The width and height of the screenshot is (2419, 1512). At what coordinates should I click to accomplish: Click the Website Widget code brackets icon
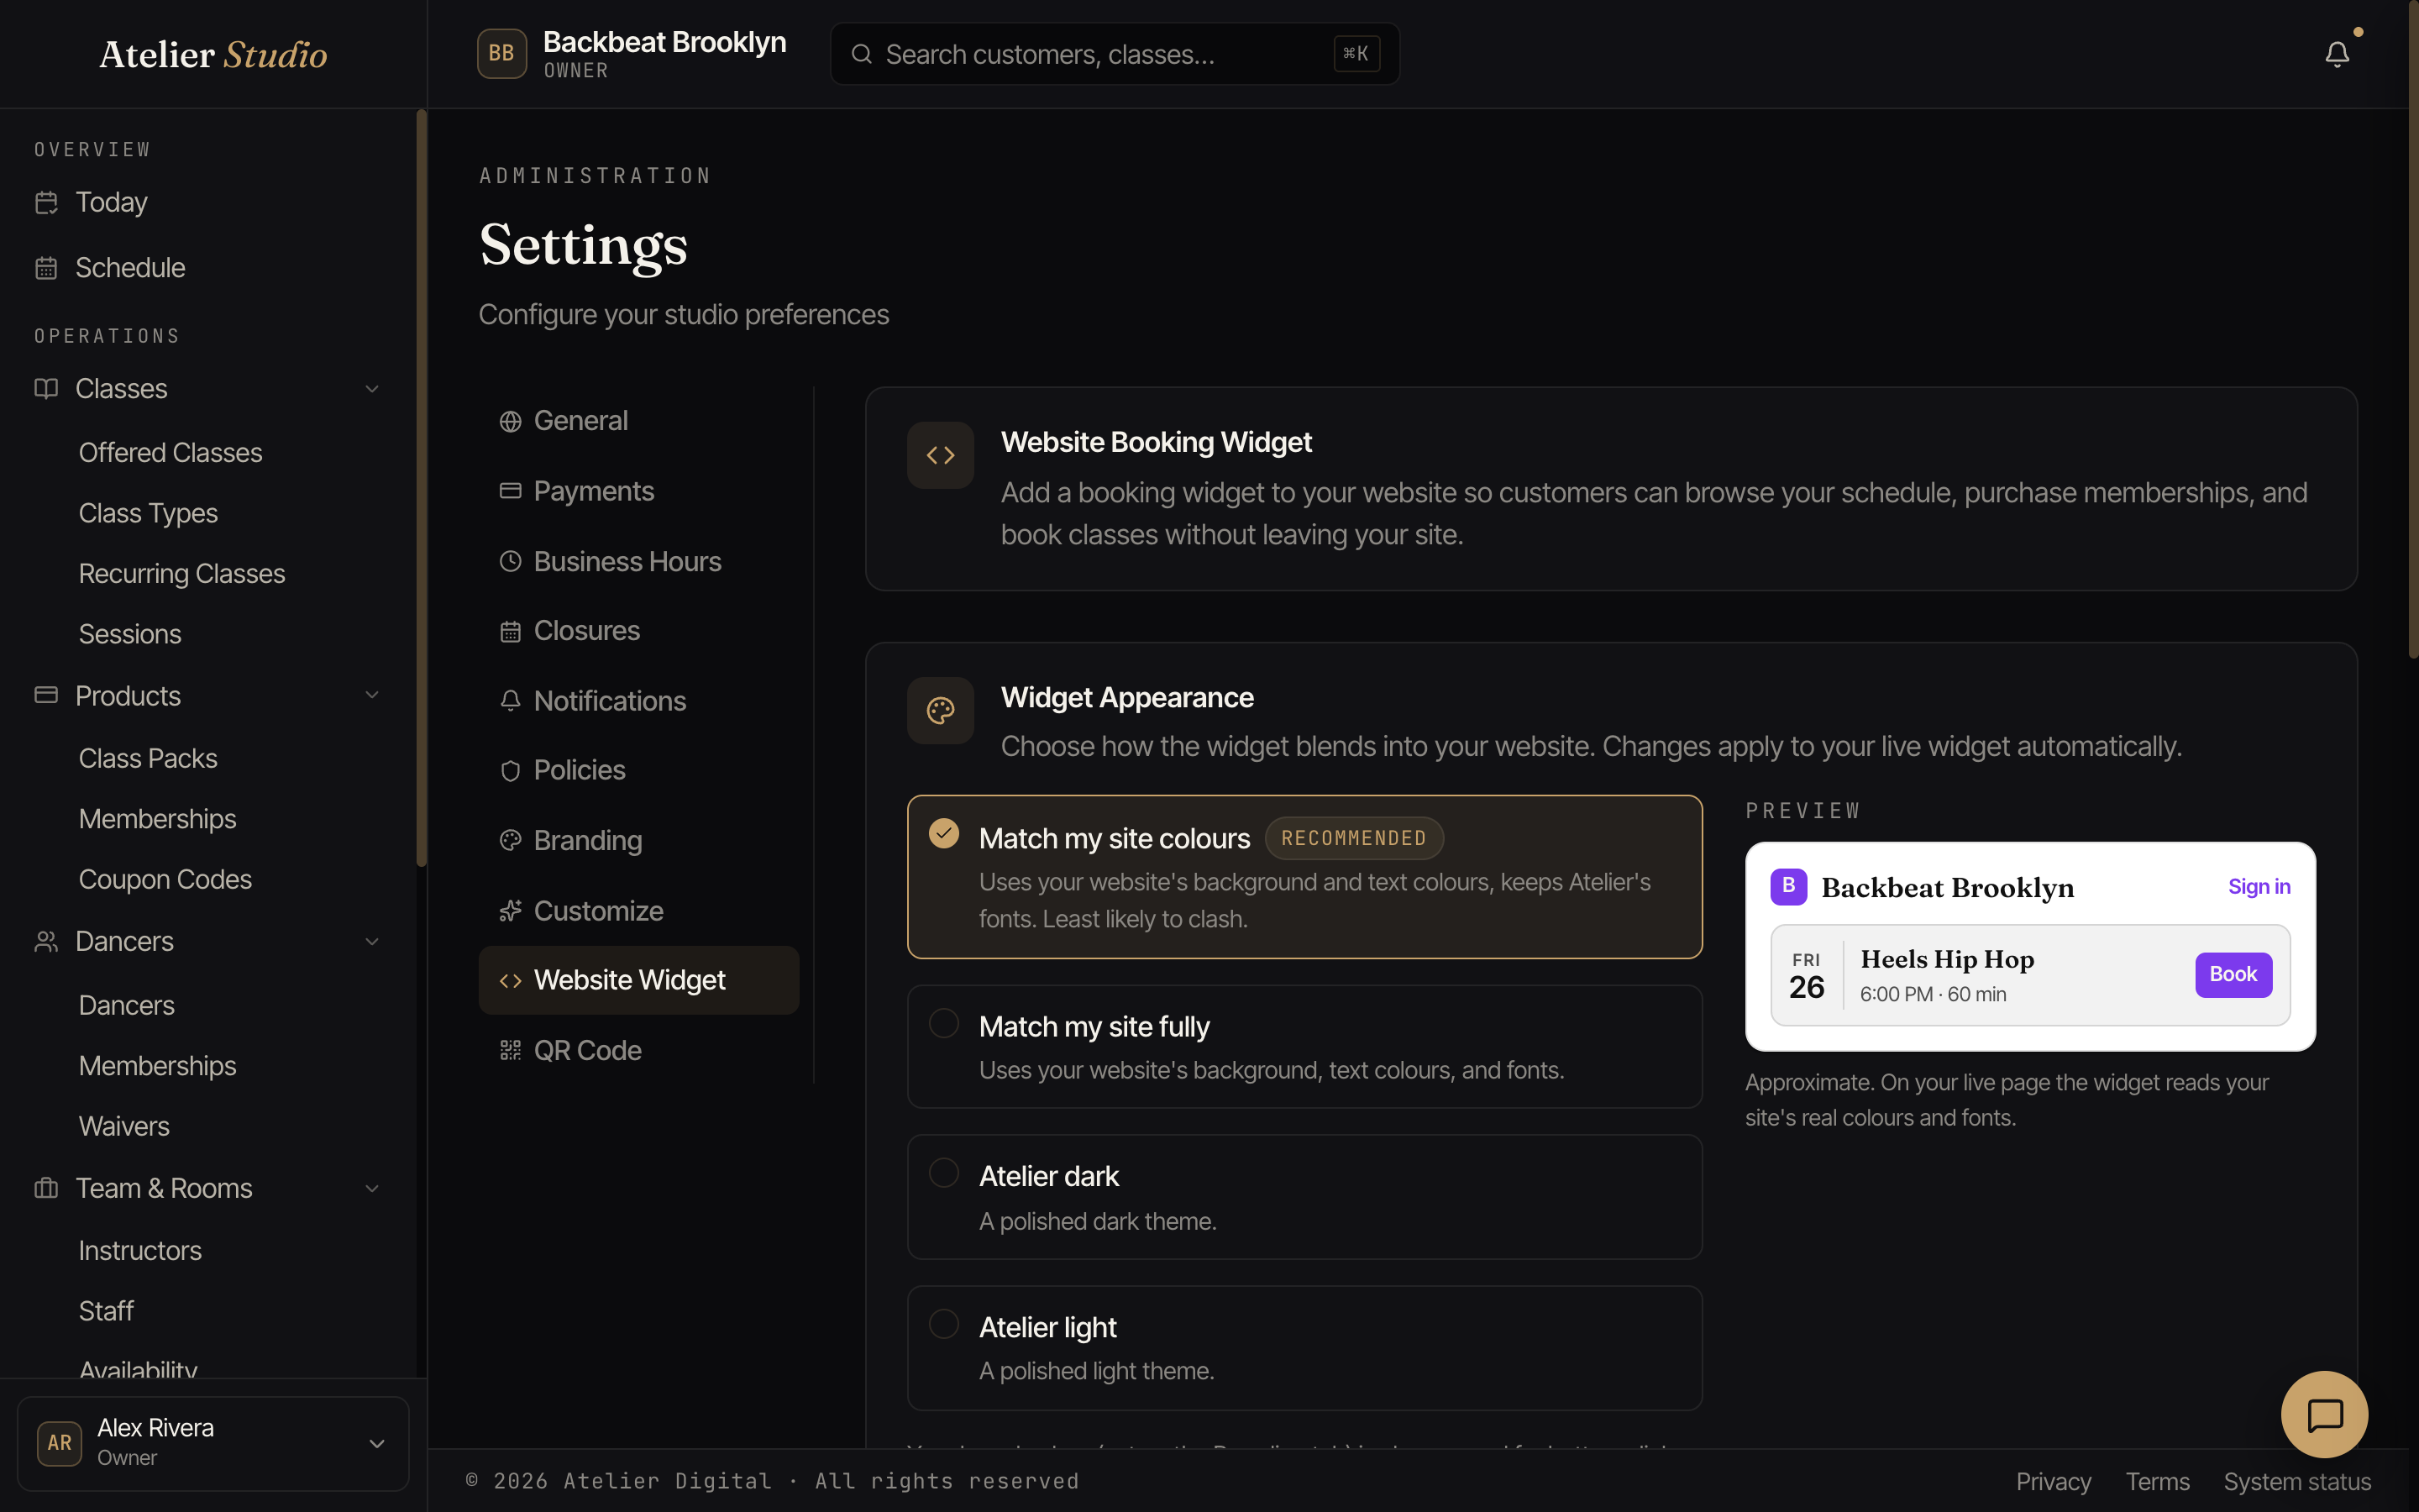click(511, 981)
